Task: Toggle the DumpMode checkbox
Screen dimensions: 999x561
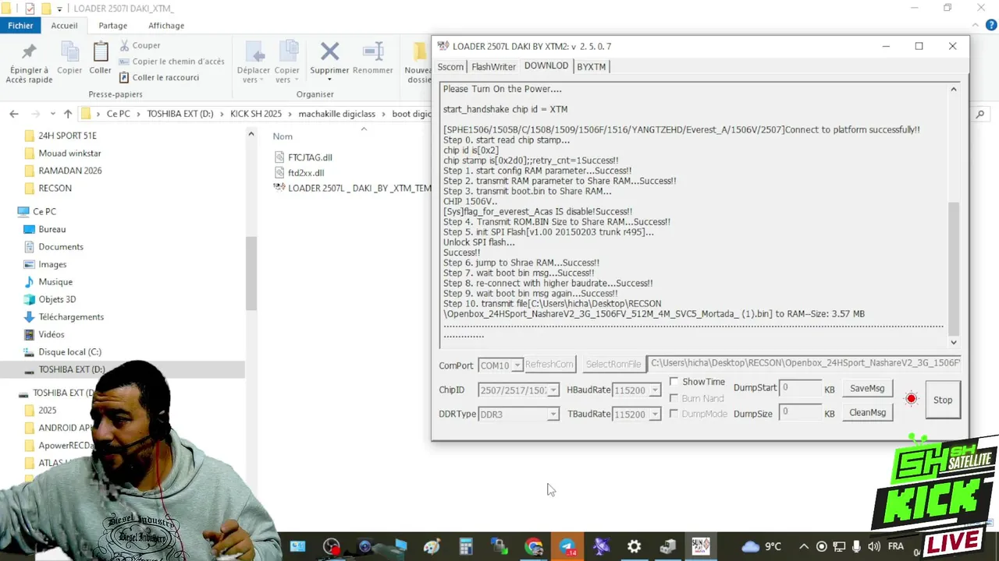Action: click(674, 414)
